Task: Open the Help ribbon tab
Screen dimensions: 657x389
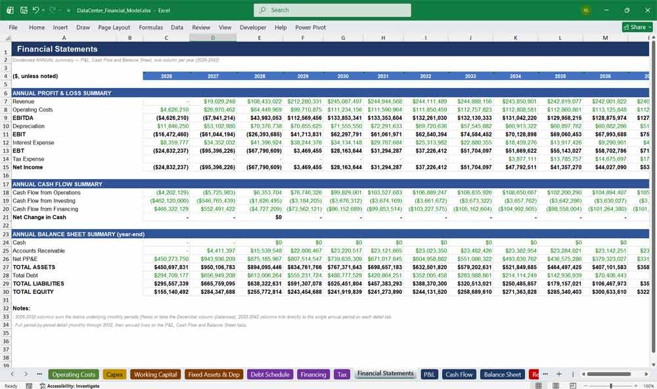Action: pyautogui.click(x=281, y=27)
